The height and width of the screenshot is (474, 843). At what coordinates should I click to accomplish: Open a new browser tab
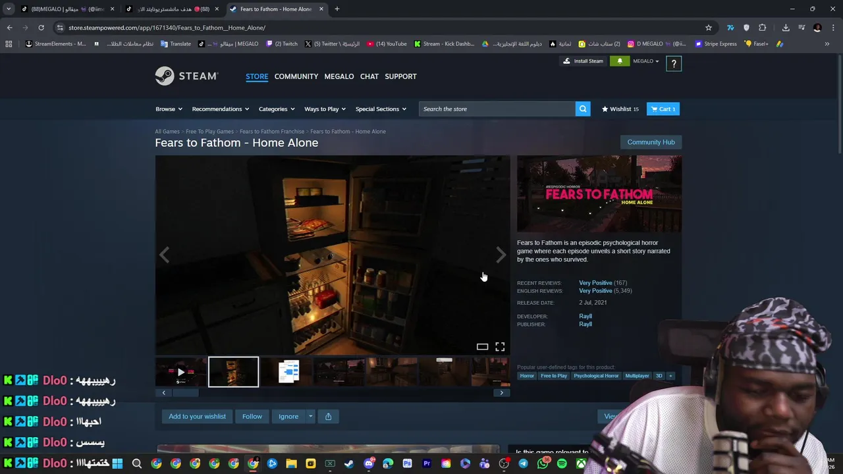tap(337, 9)
